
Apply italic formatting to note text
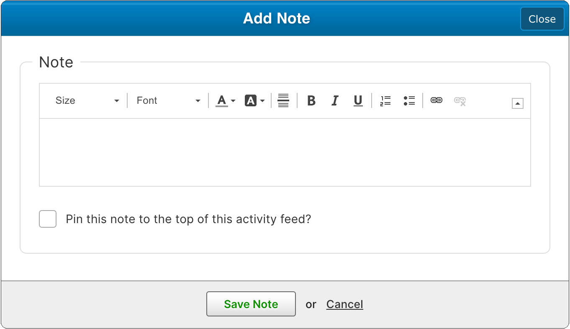pyautogui.click(x=334, y=100)
